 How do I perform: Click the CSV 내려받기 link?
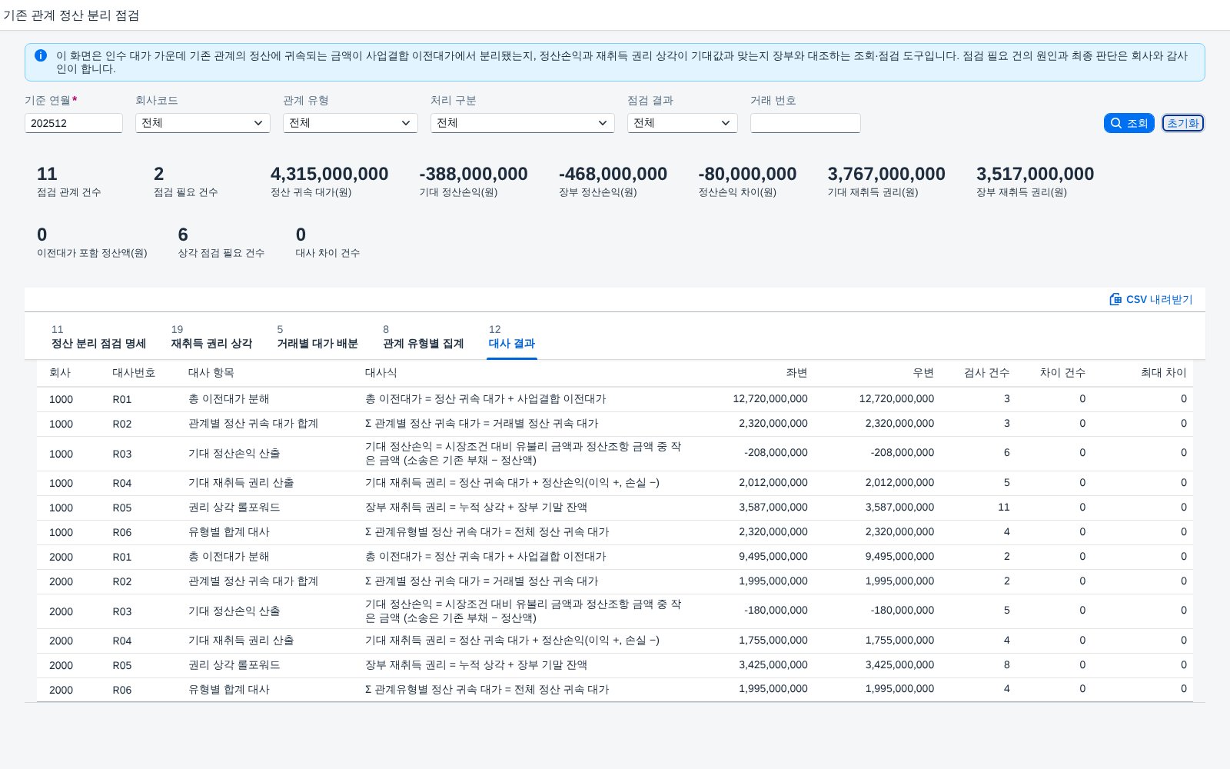click(1151, 299)
